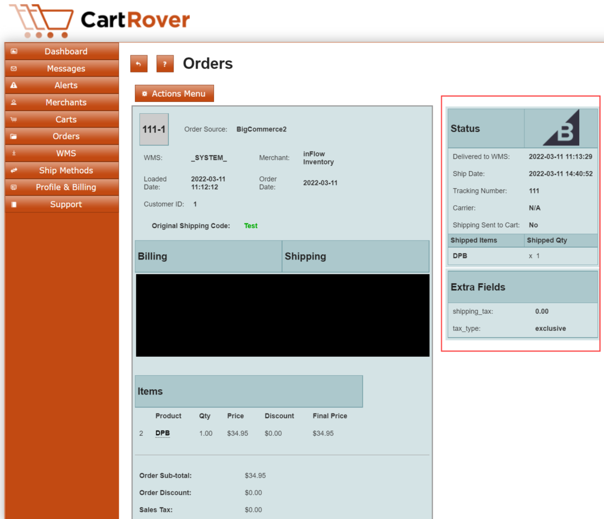Click the Profile & Billing icon
This screenshot has width=604, height=519.
pyautogui.click(x=14, y=187)
